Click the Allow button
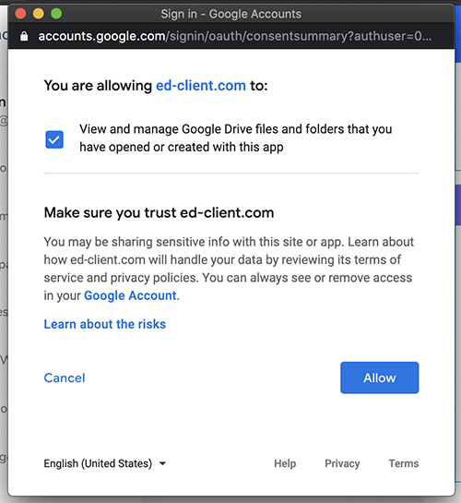 coord(379,377)
